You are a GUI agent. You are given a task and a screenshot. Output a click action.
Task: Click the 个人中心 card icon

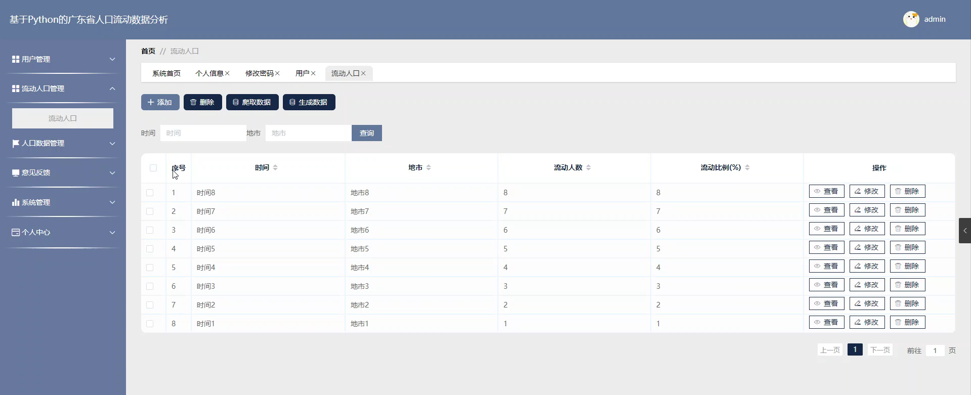tap(16, 232)
